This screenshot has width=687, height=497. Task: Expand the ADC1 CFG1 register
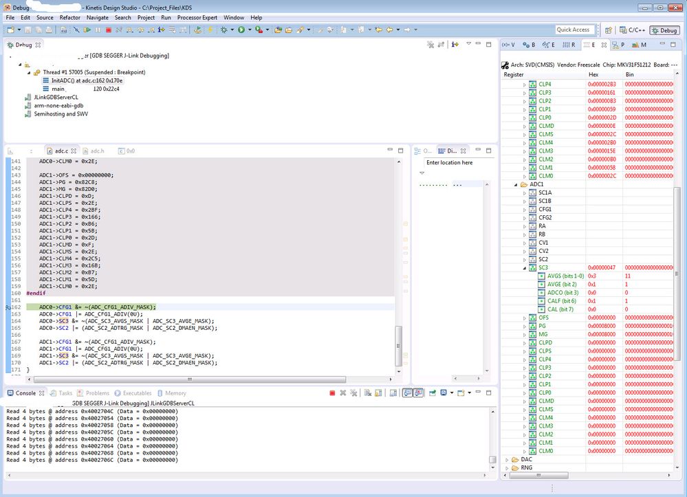tap(525, 210)
